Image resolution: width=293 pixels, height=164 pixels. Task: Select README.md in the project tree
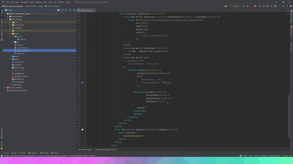[x=19, y=79]
